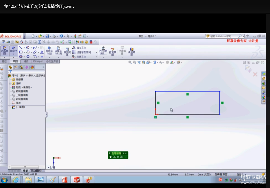270x188 pixels.
Task: Open the ConfigurationManager tab in left panel
Action: pos(21,67)
